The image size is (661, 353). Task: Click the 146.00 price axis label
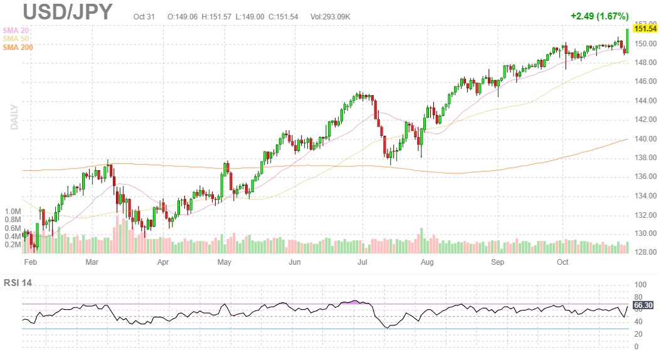pyautogui.click(x=645, y=81)
